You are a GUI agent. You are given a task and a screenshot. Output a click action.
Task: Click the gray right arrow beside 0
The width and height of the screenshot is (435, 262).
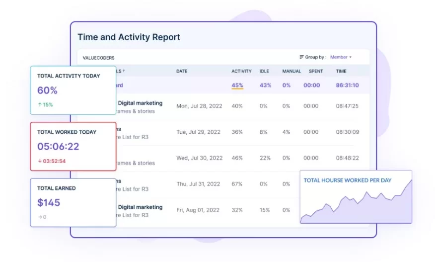[40, 217]
